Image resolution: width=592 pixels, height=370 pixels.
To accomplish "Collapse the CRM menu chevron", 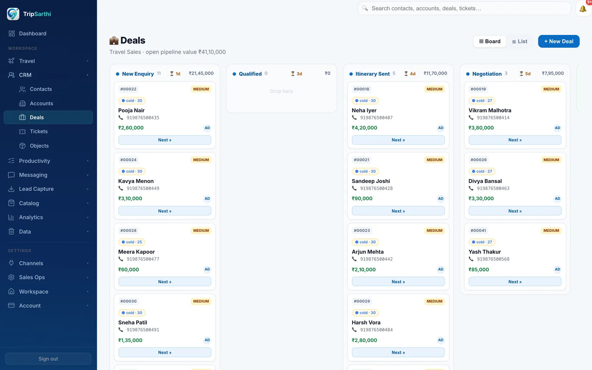I will point(88,75).
